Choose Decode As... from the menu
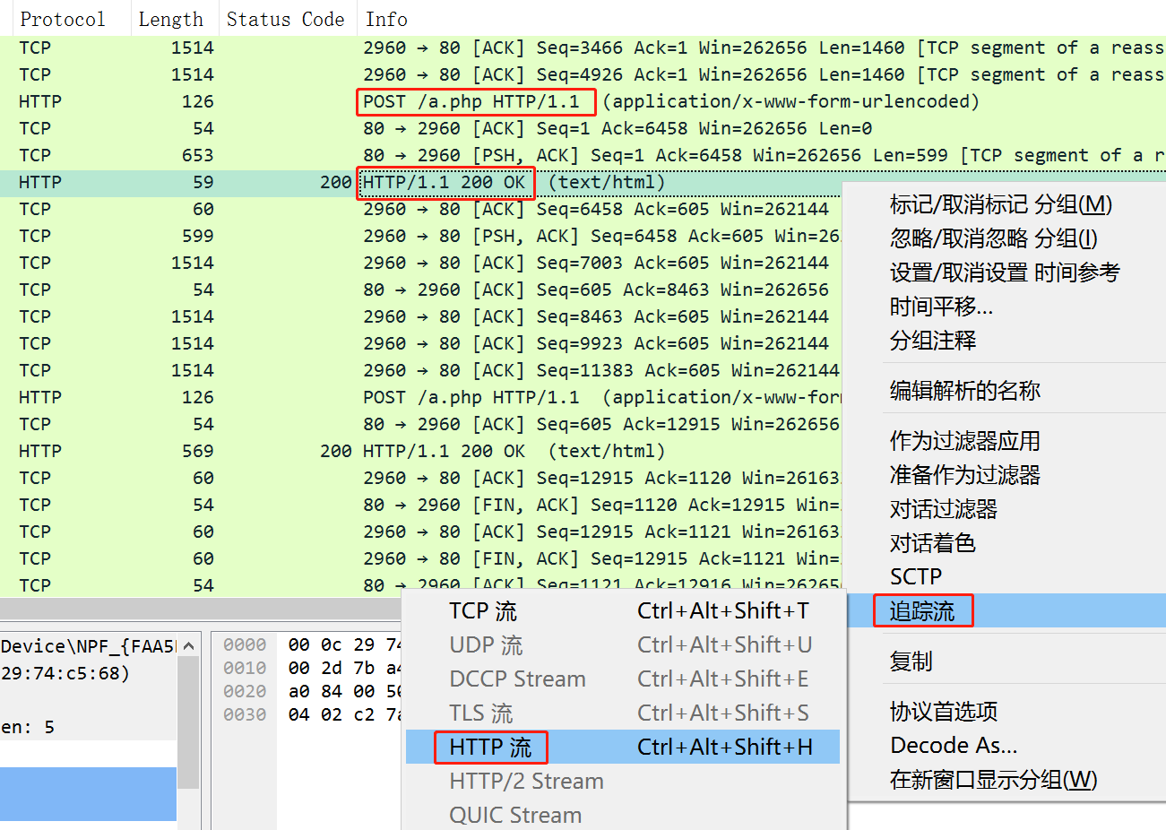This screenshot has height=830, width=1166. tap(954, 746)
